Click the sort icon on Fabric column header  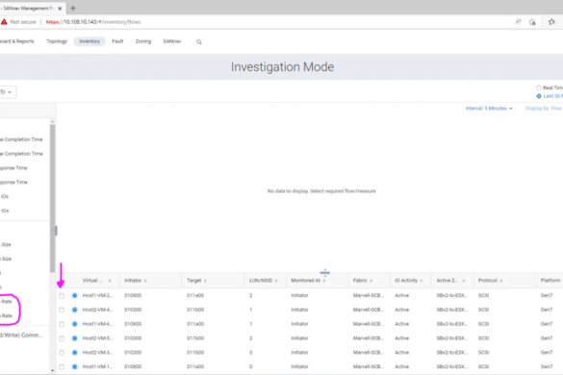coord(371,281)
